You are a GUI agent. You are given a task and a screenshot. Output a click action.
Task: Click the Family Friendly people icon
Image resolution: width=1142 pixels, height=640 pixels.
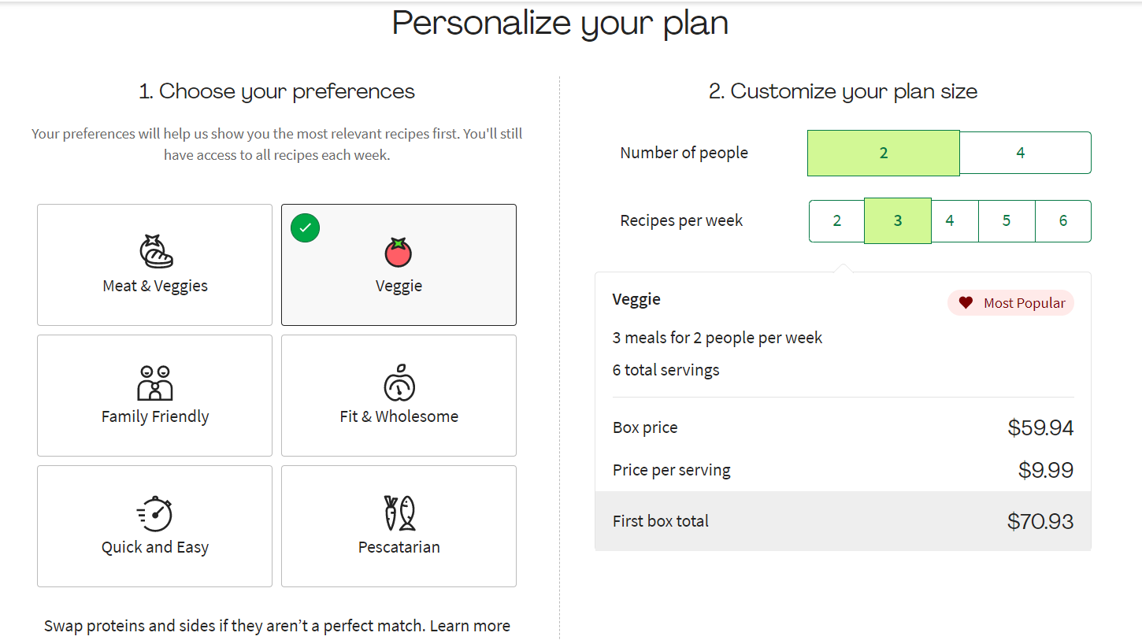155,383
